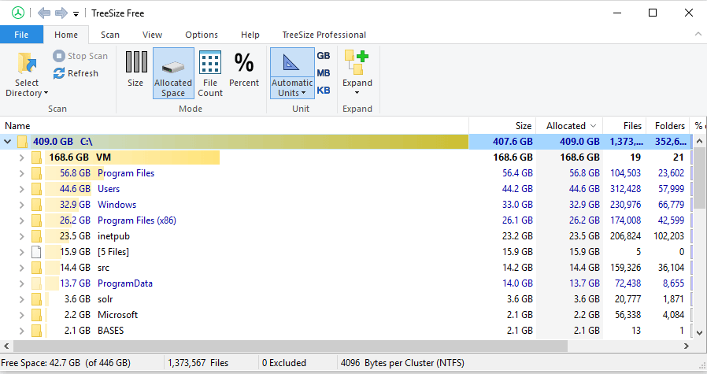Image resolution: width=707 pixels, height=374 pixels.
Task: Sort by the Allocated column header
Action: [x=569, y=126]
